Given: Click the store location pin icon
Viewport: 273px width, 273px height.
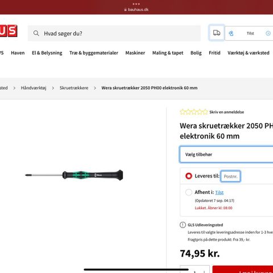Looking at the screenshot, I should 231,34.
